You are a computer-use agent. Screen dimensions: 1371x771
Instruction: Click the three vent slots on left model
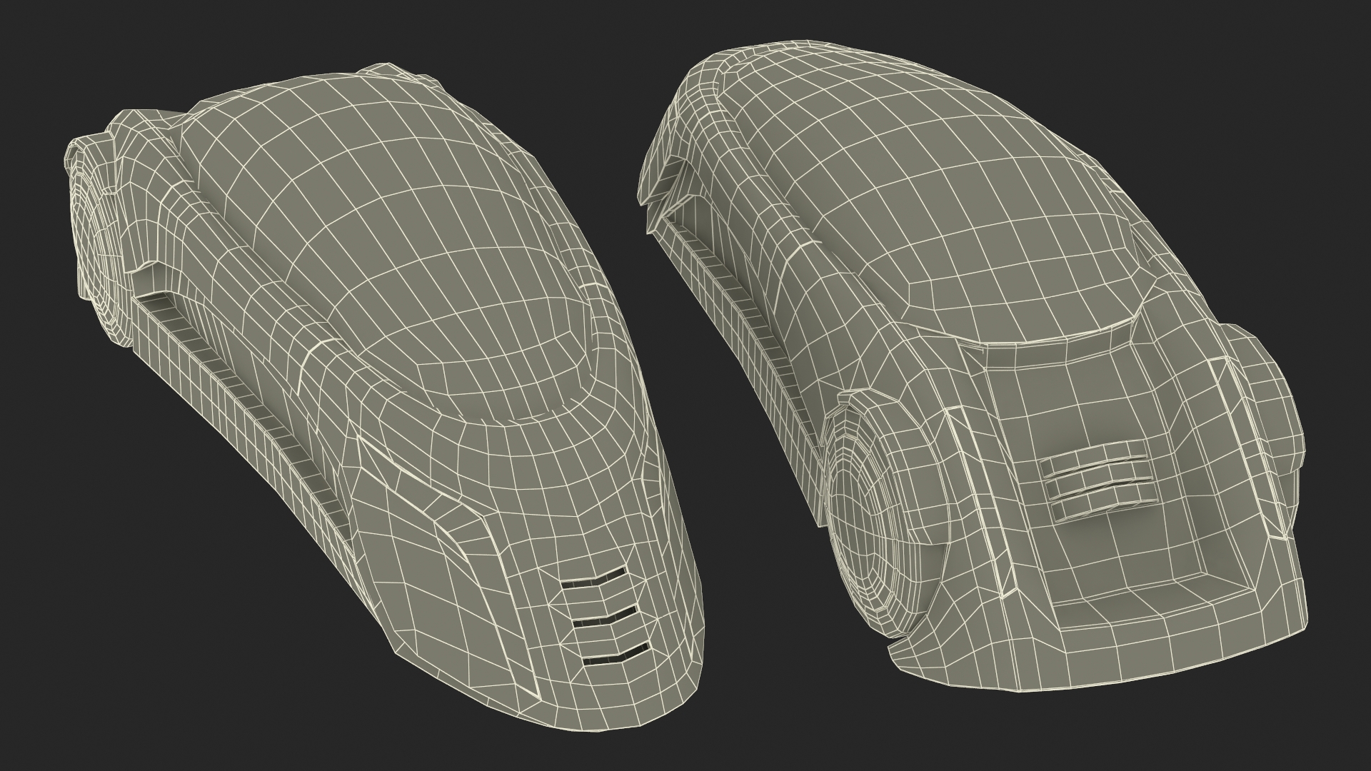click(606, 615)
